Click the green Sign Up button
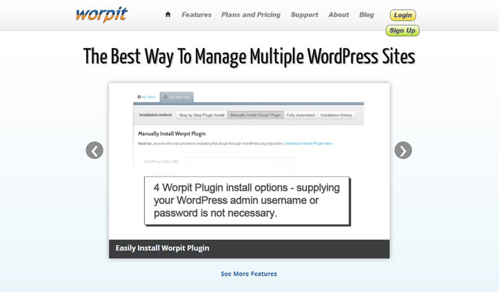499x299 pixels. coord(403,30)
